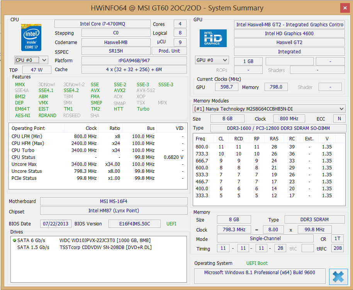Select the Uncore Max row
Screen dimensions: 353x290
pos(98,164)
